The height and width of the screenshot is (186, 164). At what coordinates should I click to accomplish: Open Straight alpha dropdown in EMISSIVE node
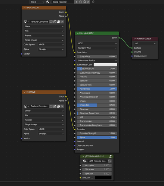51,134
